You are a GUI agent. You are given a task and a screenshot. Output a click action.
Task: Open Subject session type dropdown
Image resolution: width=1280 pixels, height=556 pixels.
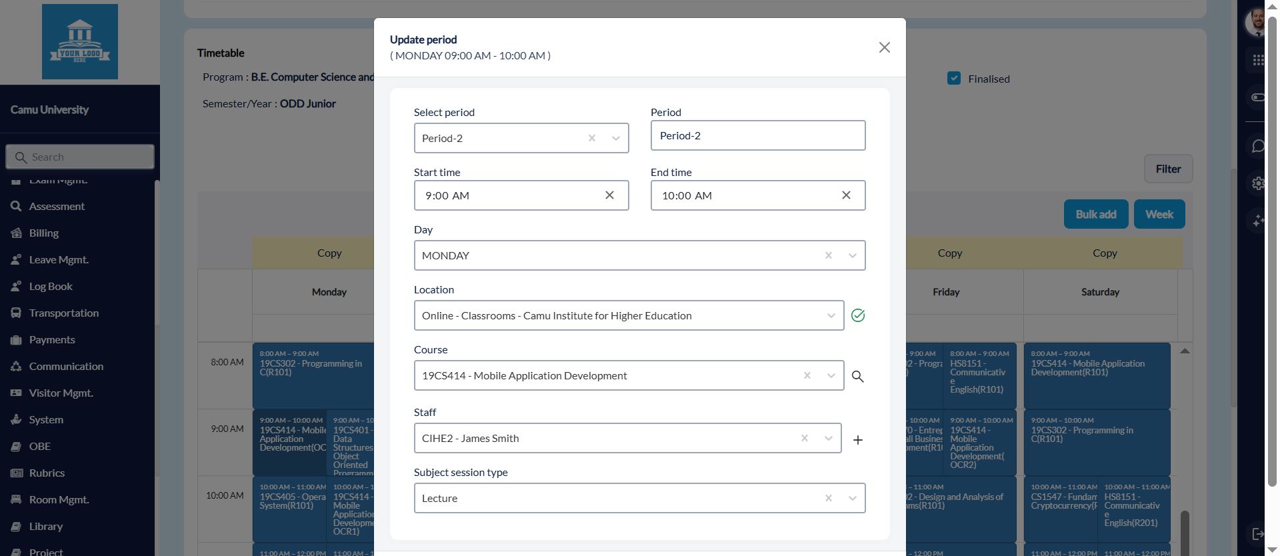[x=852, y=498]
